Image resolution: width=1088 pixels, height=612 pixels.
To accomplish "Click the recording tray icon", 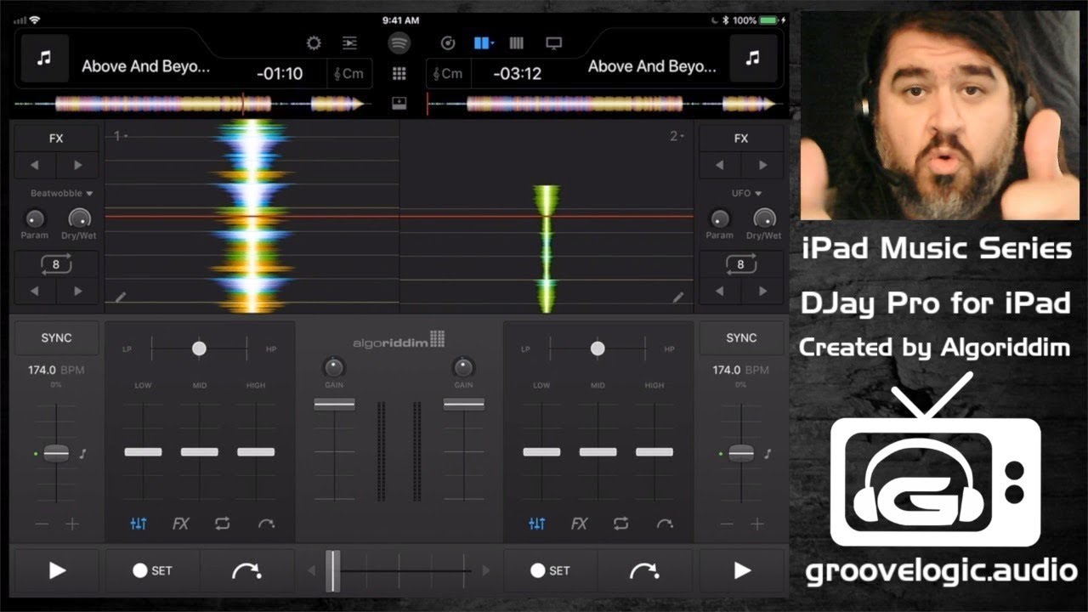I will [x=399, y=104].
